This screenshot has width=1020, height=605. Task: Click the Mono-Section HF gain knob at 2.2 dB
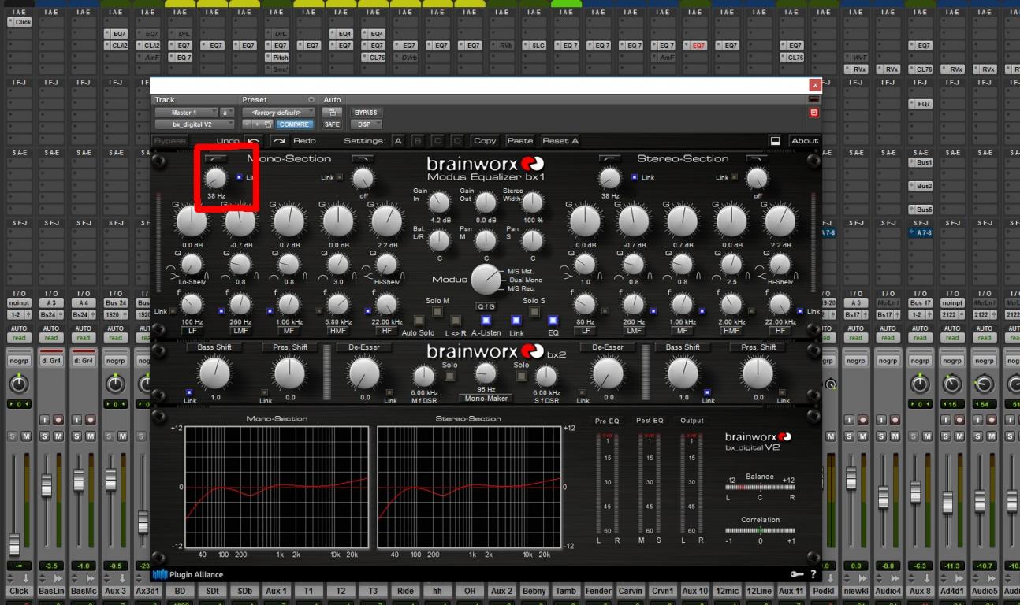pos(386,221)
